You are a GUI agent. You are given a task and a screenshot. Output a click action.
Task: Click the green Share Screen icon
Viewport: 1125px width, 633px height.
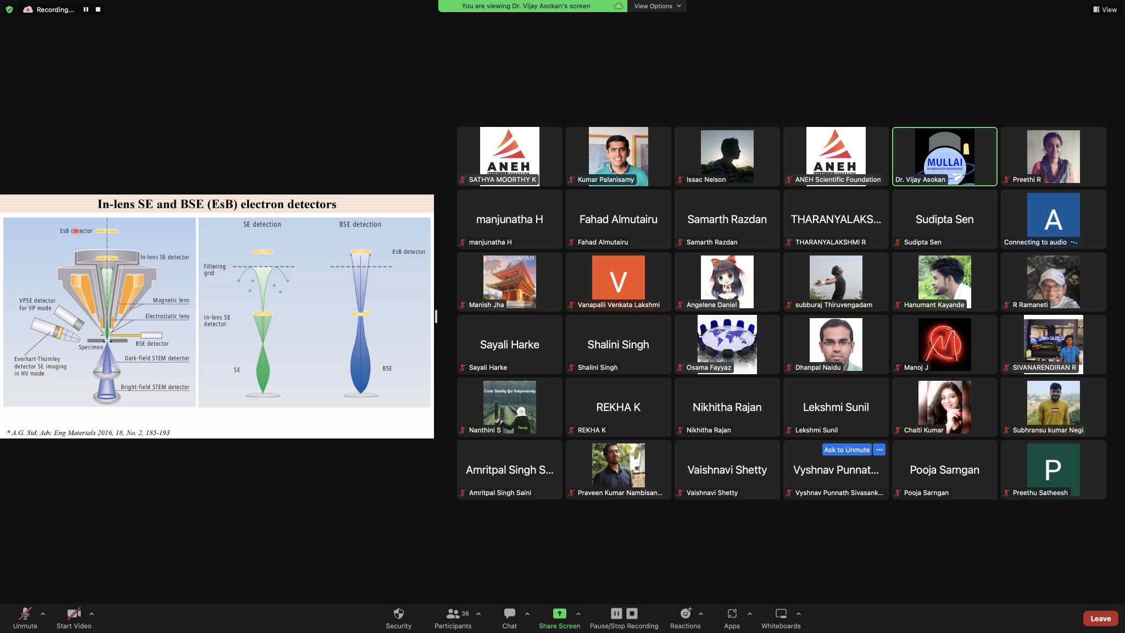point(559,614)
